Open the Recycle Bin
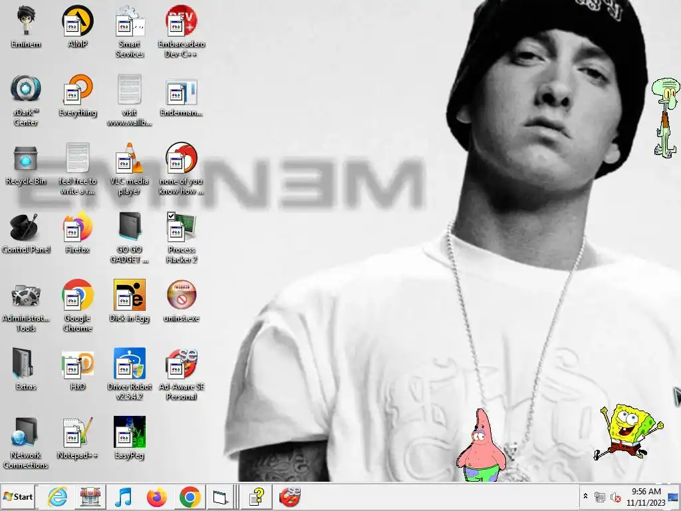The width and height of the screenshot is (681, 511). pos(26,164)
